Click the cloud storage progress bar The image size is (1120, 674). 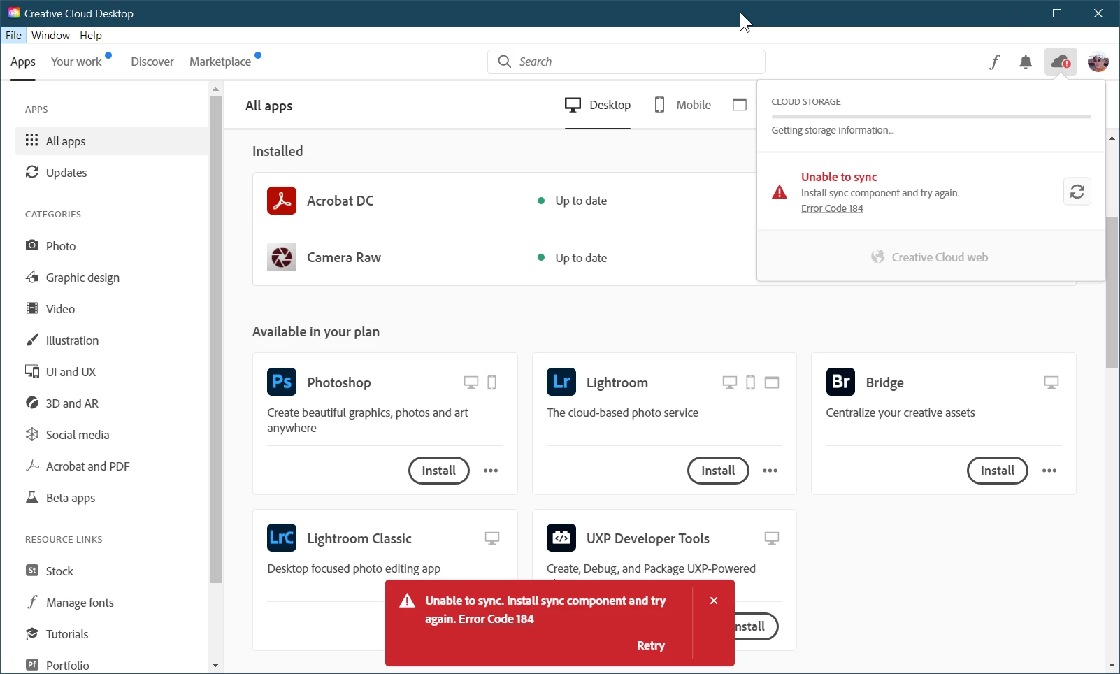tap(931, 117)
